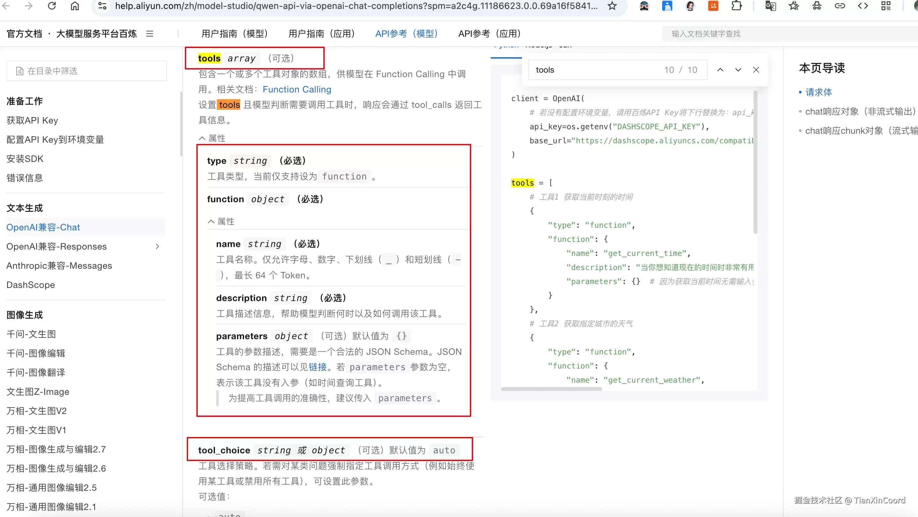Viewport: 918px width, 517px height.
Task: Jump to next 'tools' search match
Action: [738, 70]
